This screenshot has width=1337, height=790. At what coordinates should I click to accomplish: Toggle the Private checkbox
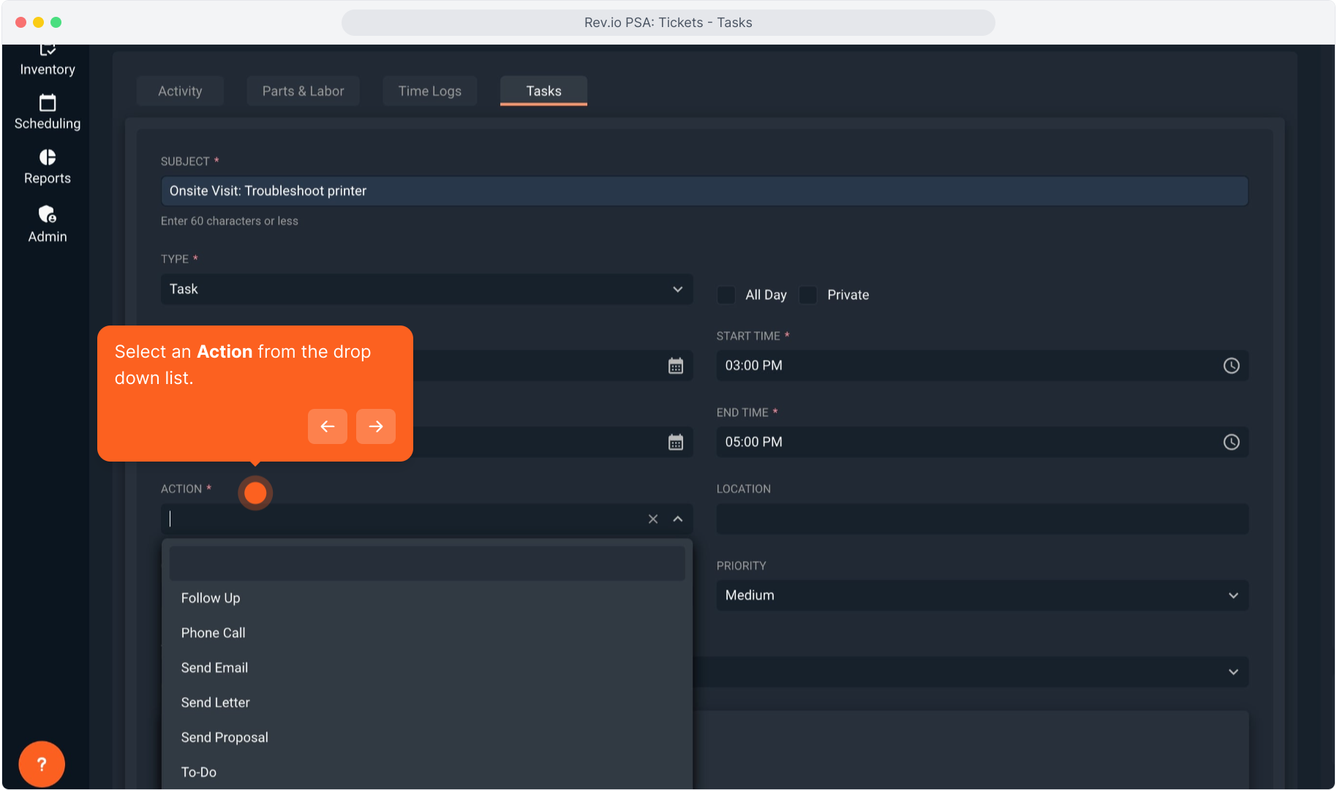pos(808,295)
